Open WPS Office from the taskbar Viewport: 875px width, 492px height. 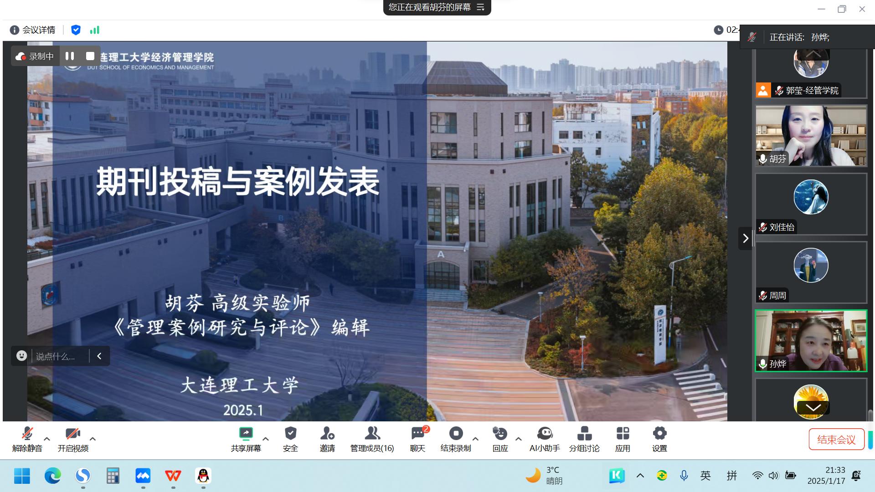(x=173, y=476)
